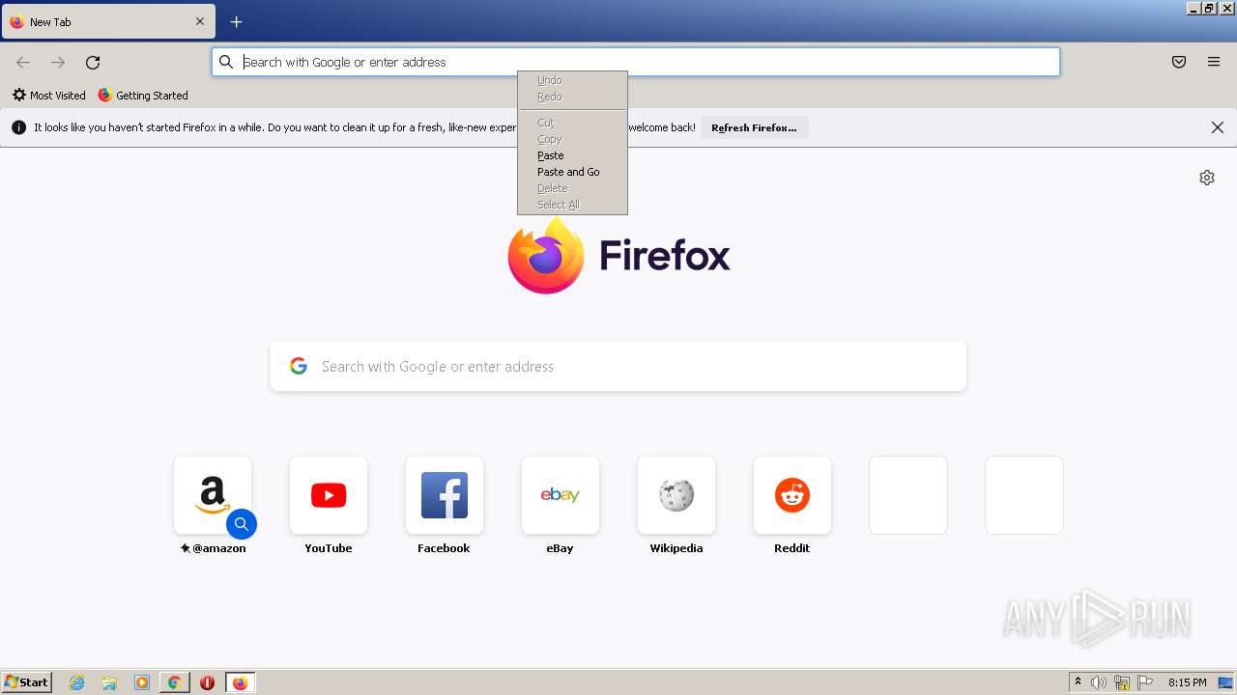The image size is (1237, 695).
Task: Click the last empty shortcut tile
Action: pyautogui.click(x=1024, y=495)
